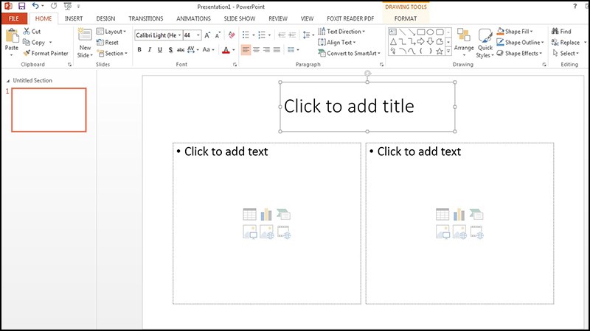The width and height of the screenshot is (590, 331).
Task: Enable center text alignment
Action: [x=256, y=50]
